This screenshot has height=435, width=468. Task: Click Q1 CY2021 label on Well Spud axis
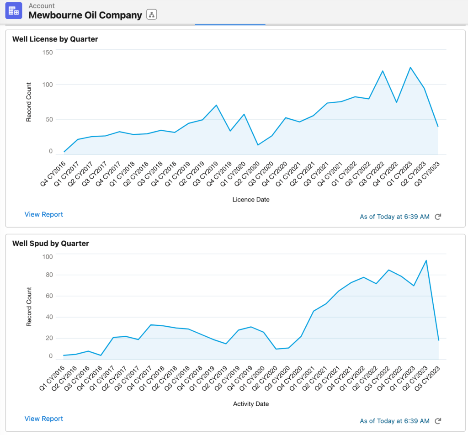pos(302,378)
